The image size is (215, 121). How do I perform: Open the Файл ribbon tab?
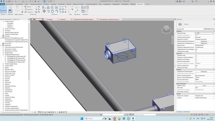[x=2, y=4]
